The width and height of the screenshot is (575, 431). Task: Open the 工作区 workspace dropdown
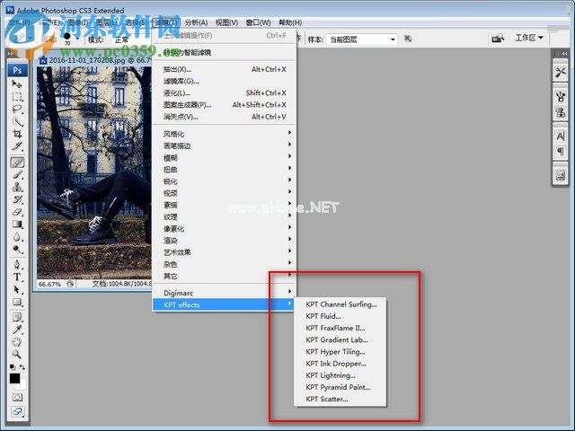(529, 38)
